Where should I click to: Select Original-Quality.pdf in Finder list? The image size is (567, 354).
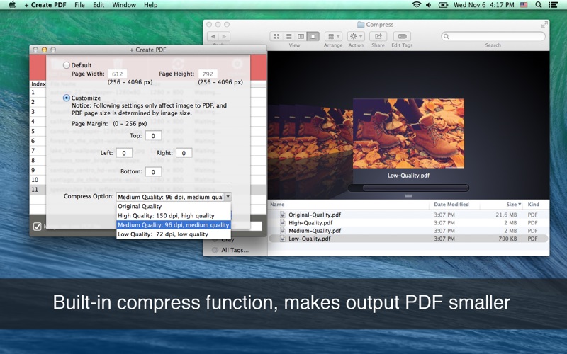(408, 215)
